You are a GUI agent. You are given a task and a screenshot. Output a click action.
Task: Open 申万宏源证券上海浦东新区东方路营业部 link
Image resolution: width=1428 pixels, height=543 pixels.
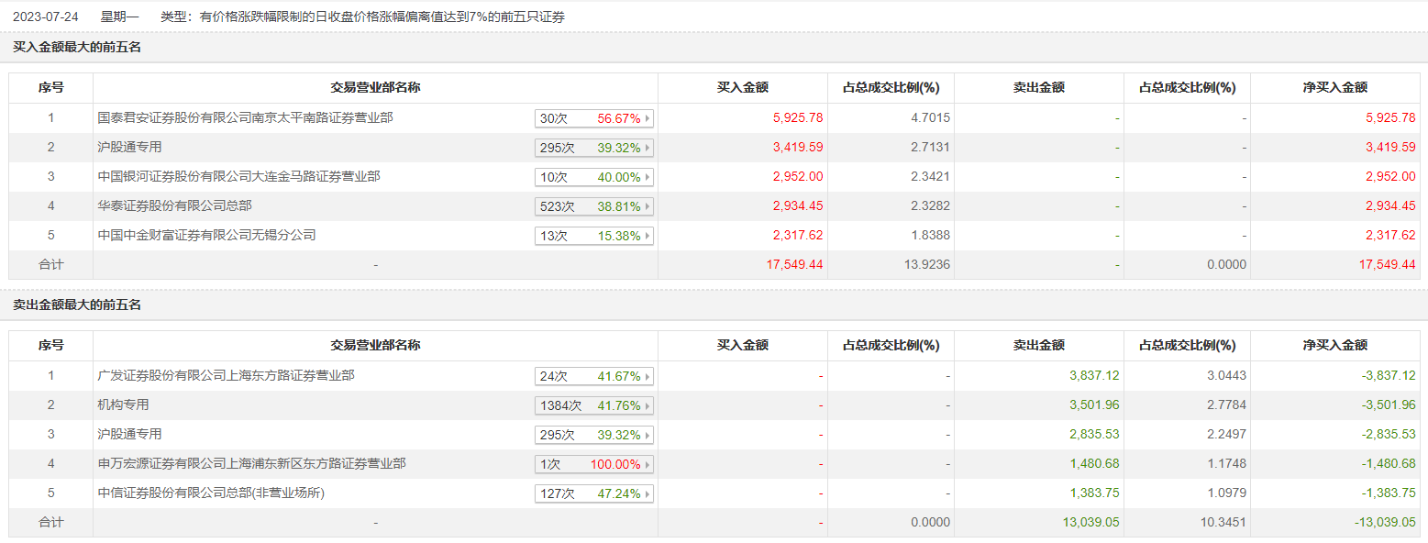point(252,463)
